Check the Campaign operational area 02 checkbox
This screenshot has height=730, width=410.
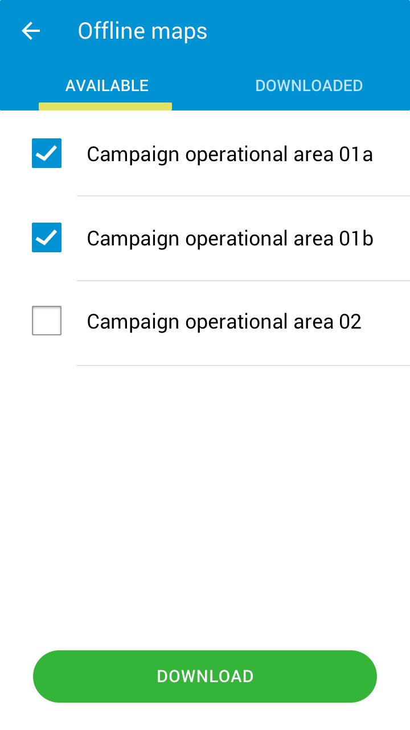pyautogui.click(x=46, y=321)
